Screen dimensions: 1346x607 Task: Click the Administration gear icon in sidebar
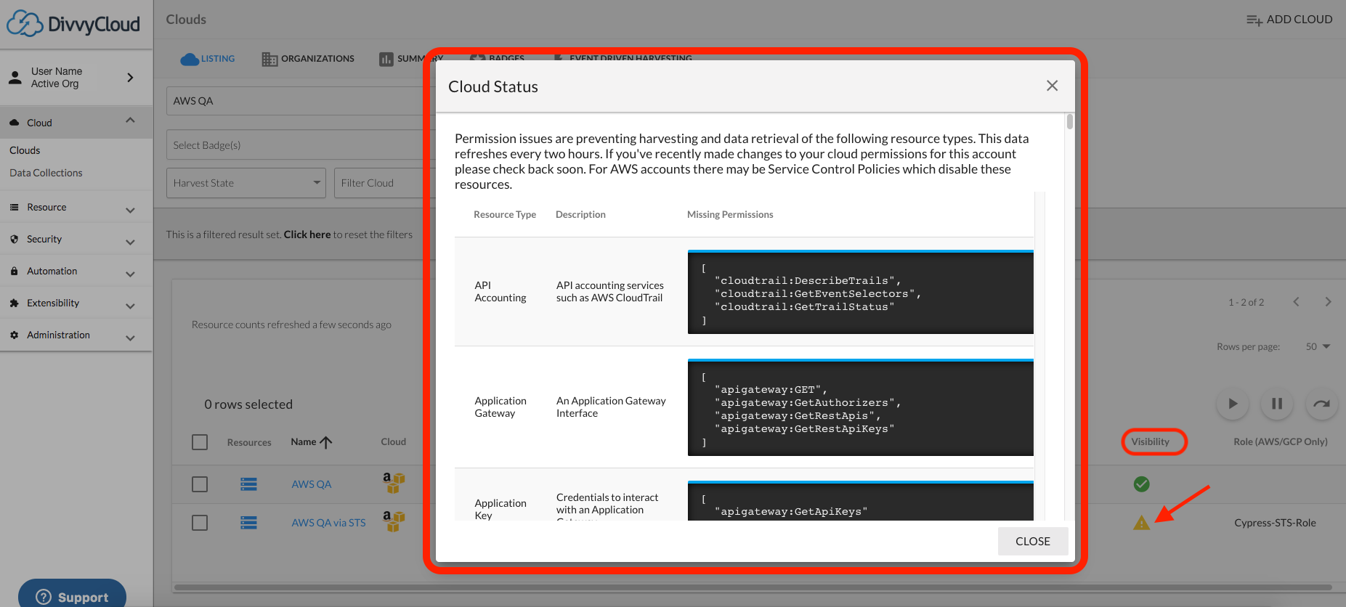tap(14, 335)
